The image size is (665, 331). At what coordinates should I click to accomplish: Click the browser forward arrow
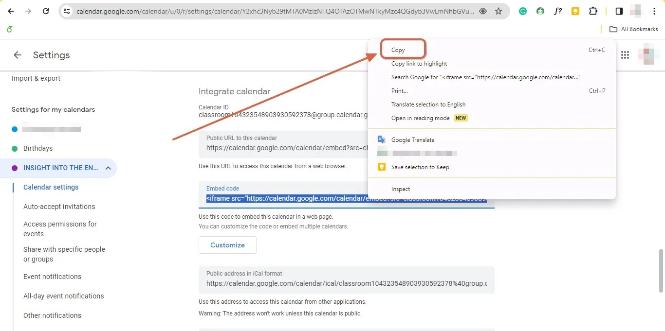point(28,11)
